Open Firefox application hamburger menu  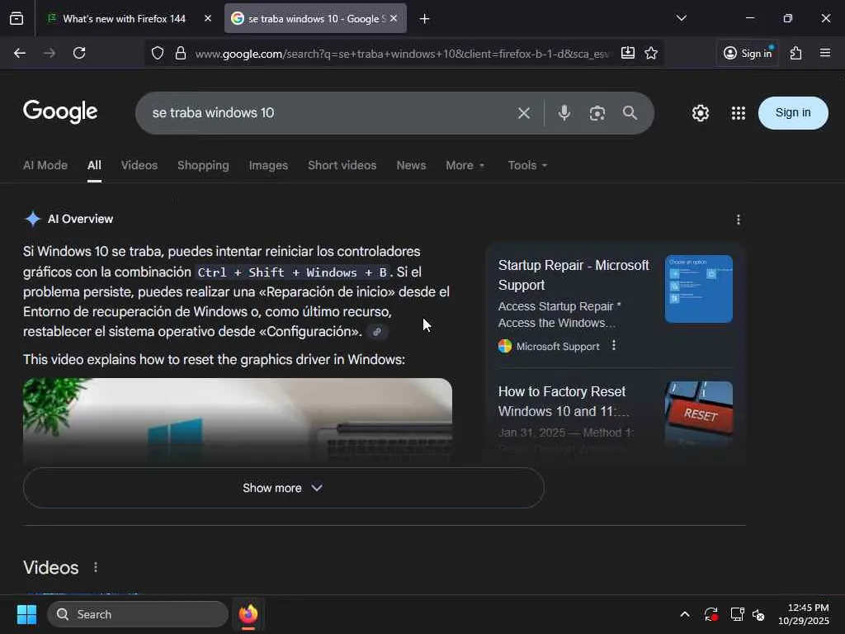(x=825, y=53)
